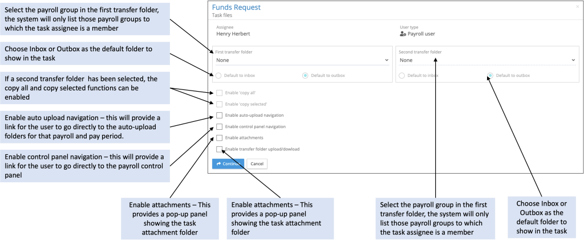
Task: Cancel the Funds Request task files
Action: point(257,163)
